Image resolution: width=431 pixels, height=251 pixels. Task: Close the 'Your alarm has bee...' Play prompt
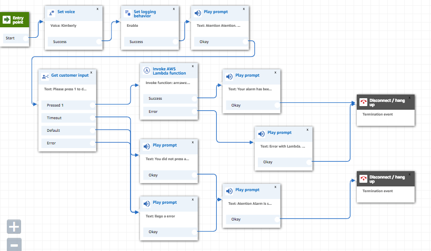click(x=275, y=72)
